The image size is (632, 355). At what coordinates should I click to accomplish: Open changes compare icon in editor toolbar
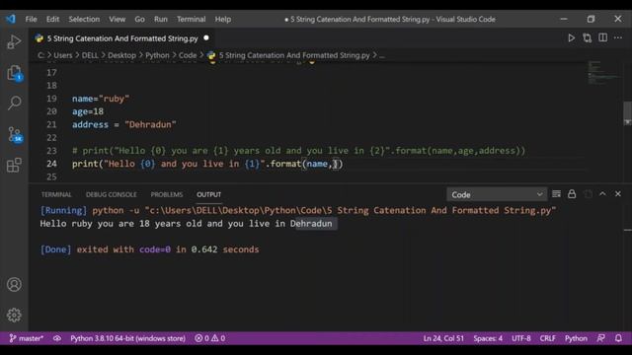[587, 37]
